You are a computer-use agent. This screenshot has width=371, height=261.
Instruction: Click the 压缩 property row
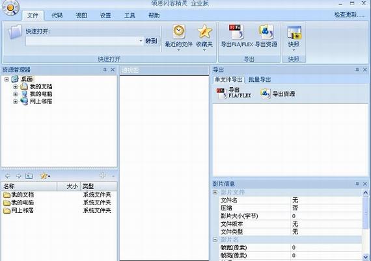pyautogui.click(x=290, y=208)
